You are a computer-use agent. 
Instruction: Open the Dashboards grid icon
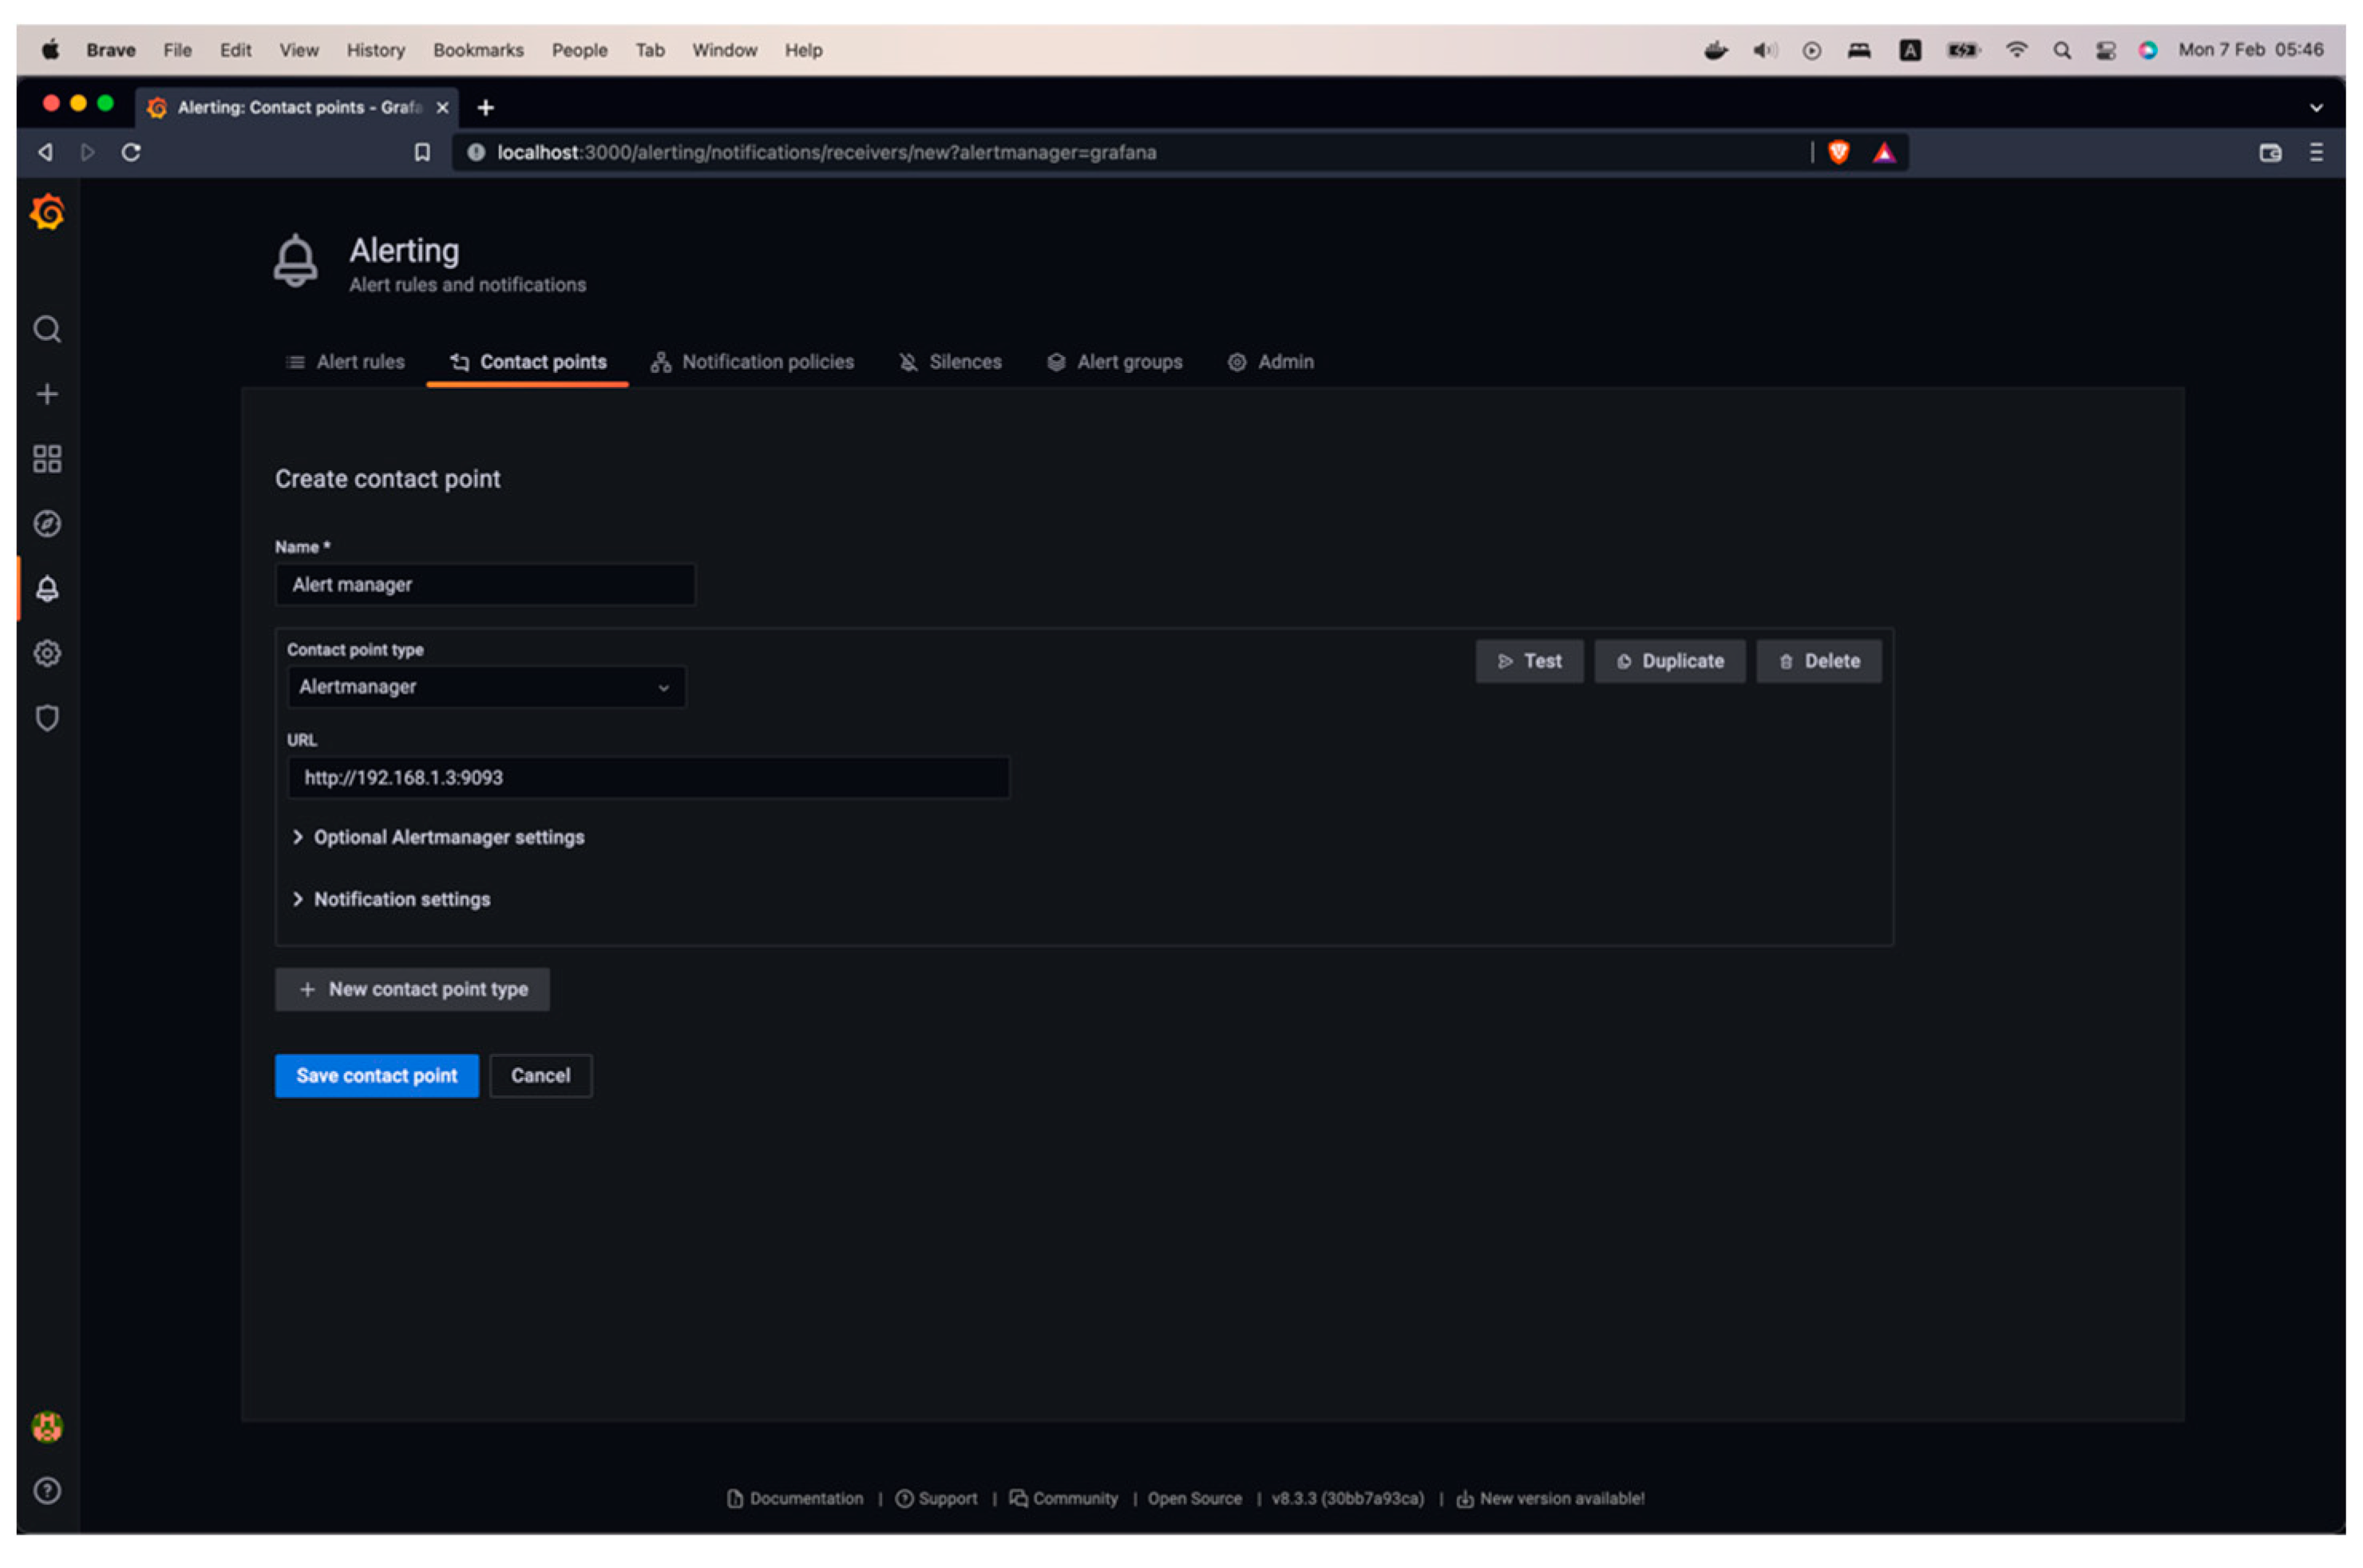coord(47,459)
